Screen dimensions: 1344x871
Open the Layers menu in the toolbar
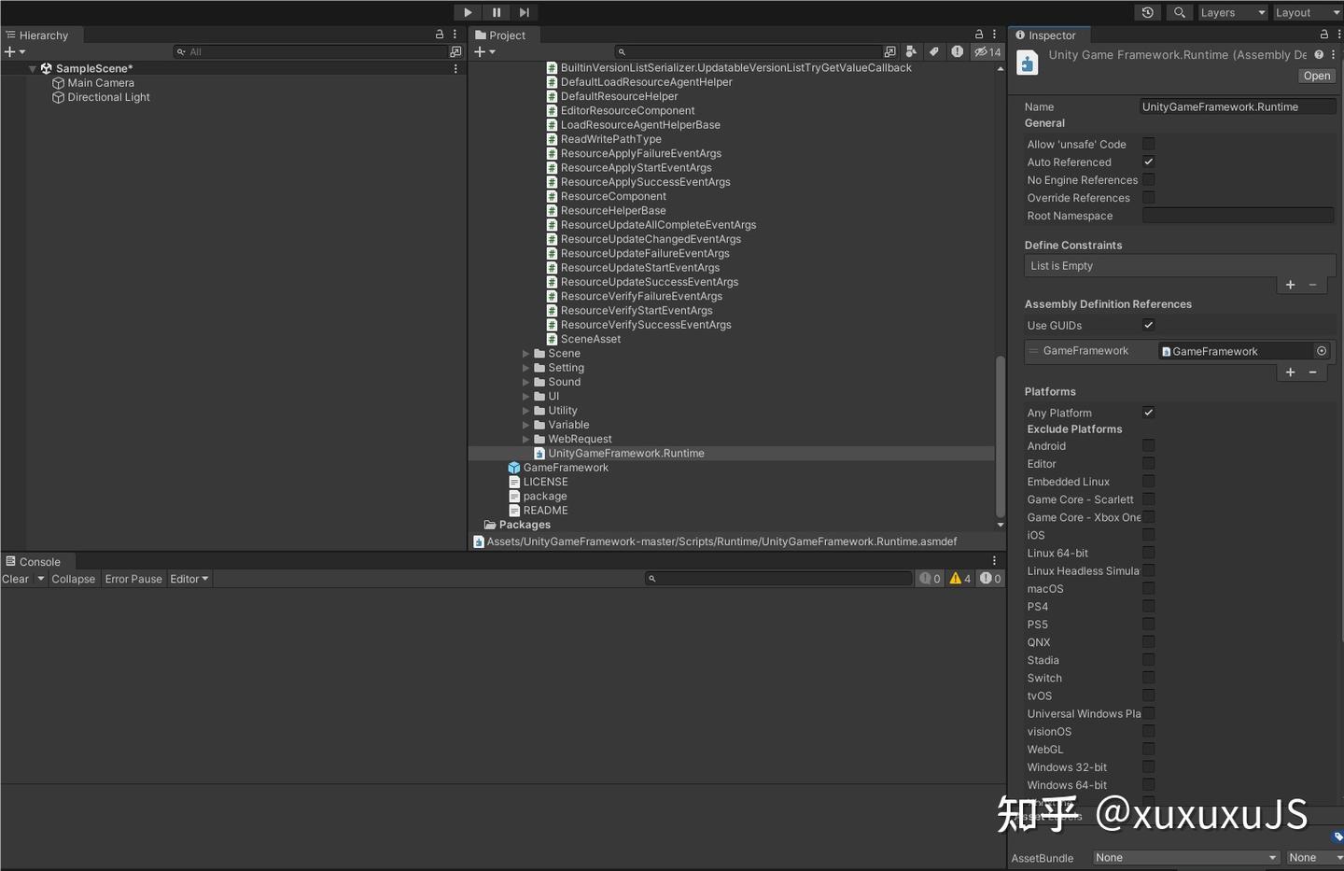[x=1230, y=12]
